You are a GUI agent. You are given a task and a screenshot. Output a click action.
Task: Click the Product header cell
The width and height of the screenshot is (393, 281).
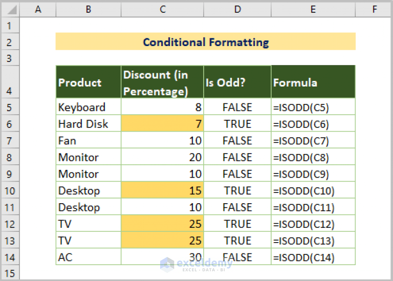89,82
